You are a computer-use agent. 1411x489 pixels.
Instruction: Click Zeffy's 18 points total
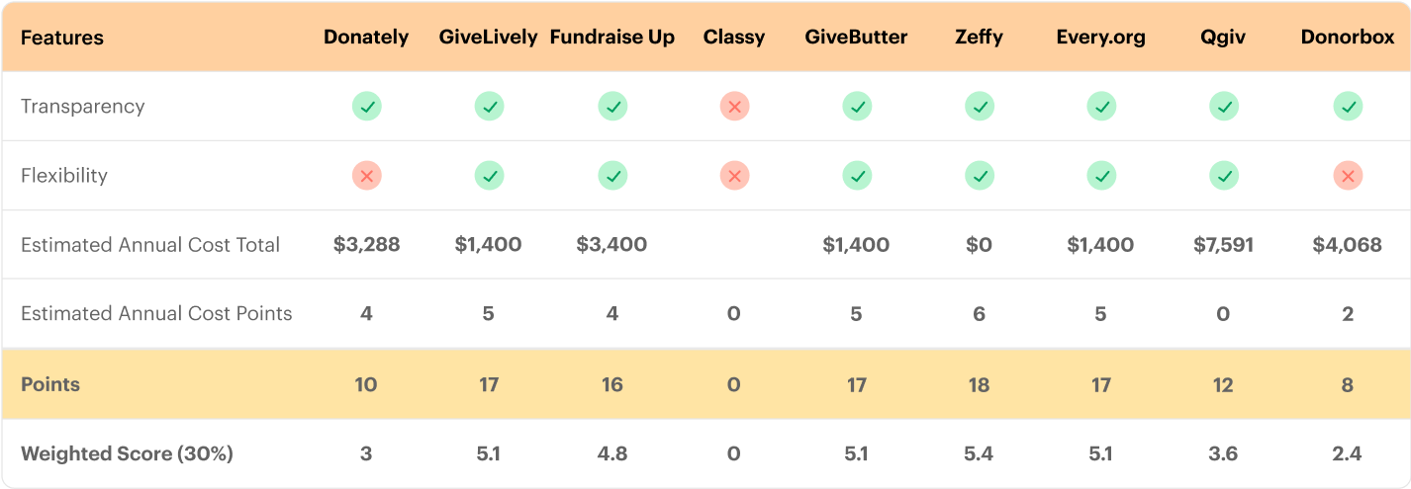[x=979, y=384]
